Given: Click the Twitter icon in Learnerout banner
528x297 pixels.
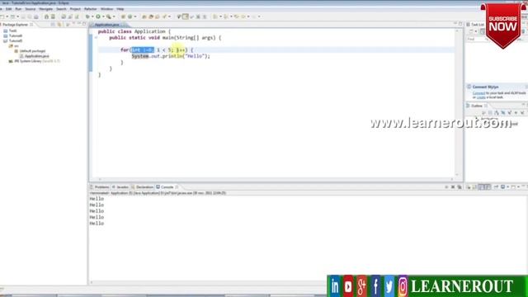Looking at the screenshot, I should [x=389, y=286].
